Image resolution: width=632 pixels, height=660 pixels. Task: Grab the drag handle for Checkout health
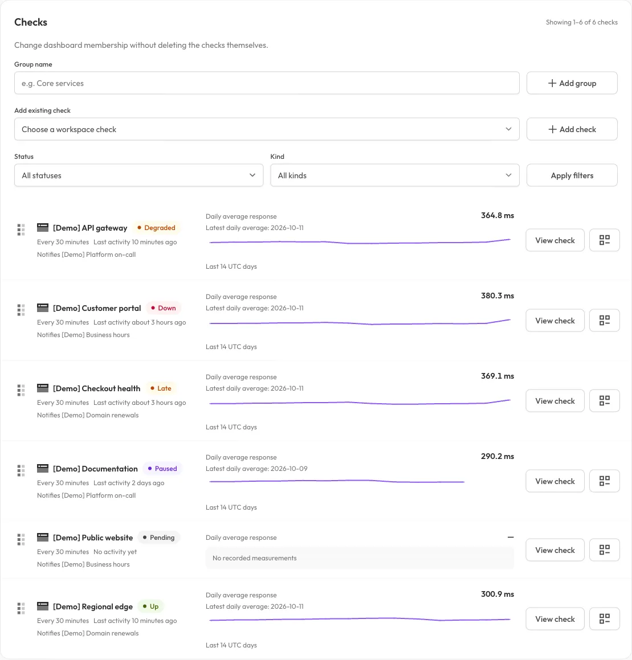21,390
